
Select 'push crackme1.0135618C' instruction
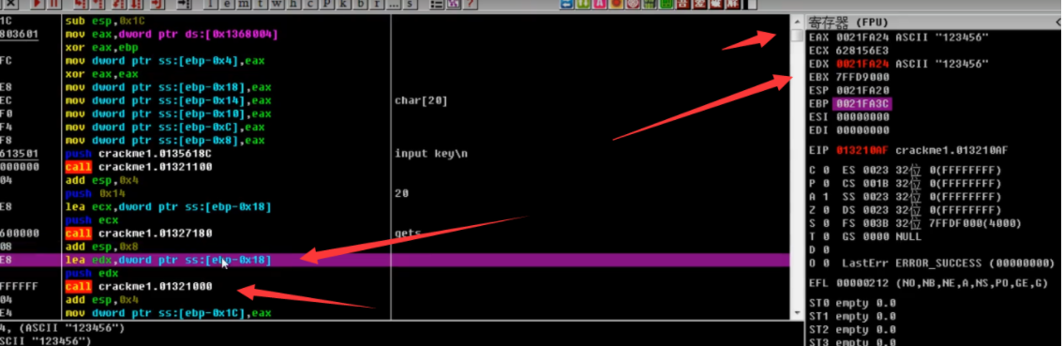(139, 154)
